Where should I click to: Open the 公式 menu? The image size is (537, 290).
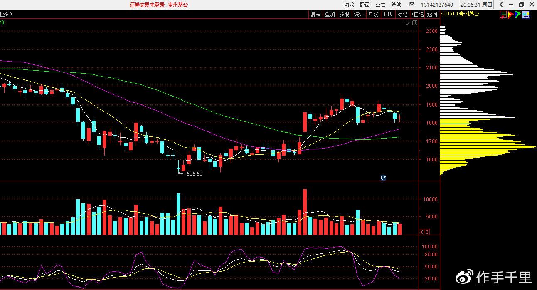381,5
